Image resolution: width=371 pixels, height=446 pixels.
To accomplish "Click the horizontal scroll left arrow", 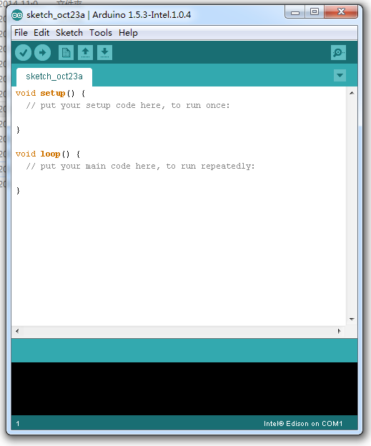I will pyautogui.click(x=17, y=331).
